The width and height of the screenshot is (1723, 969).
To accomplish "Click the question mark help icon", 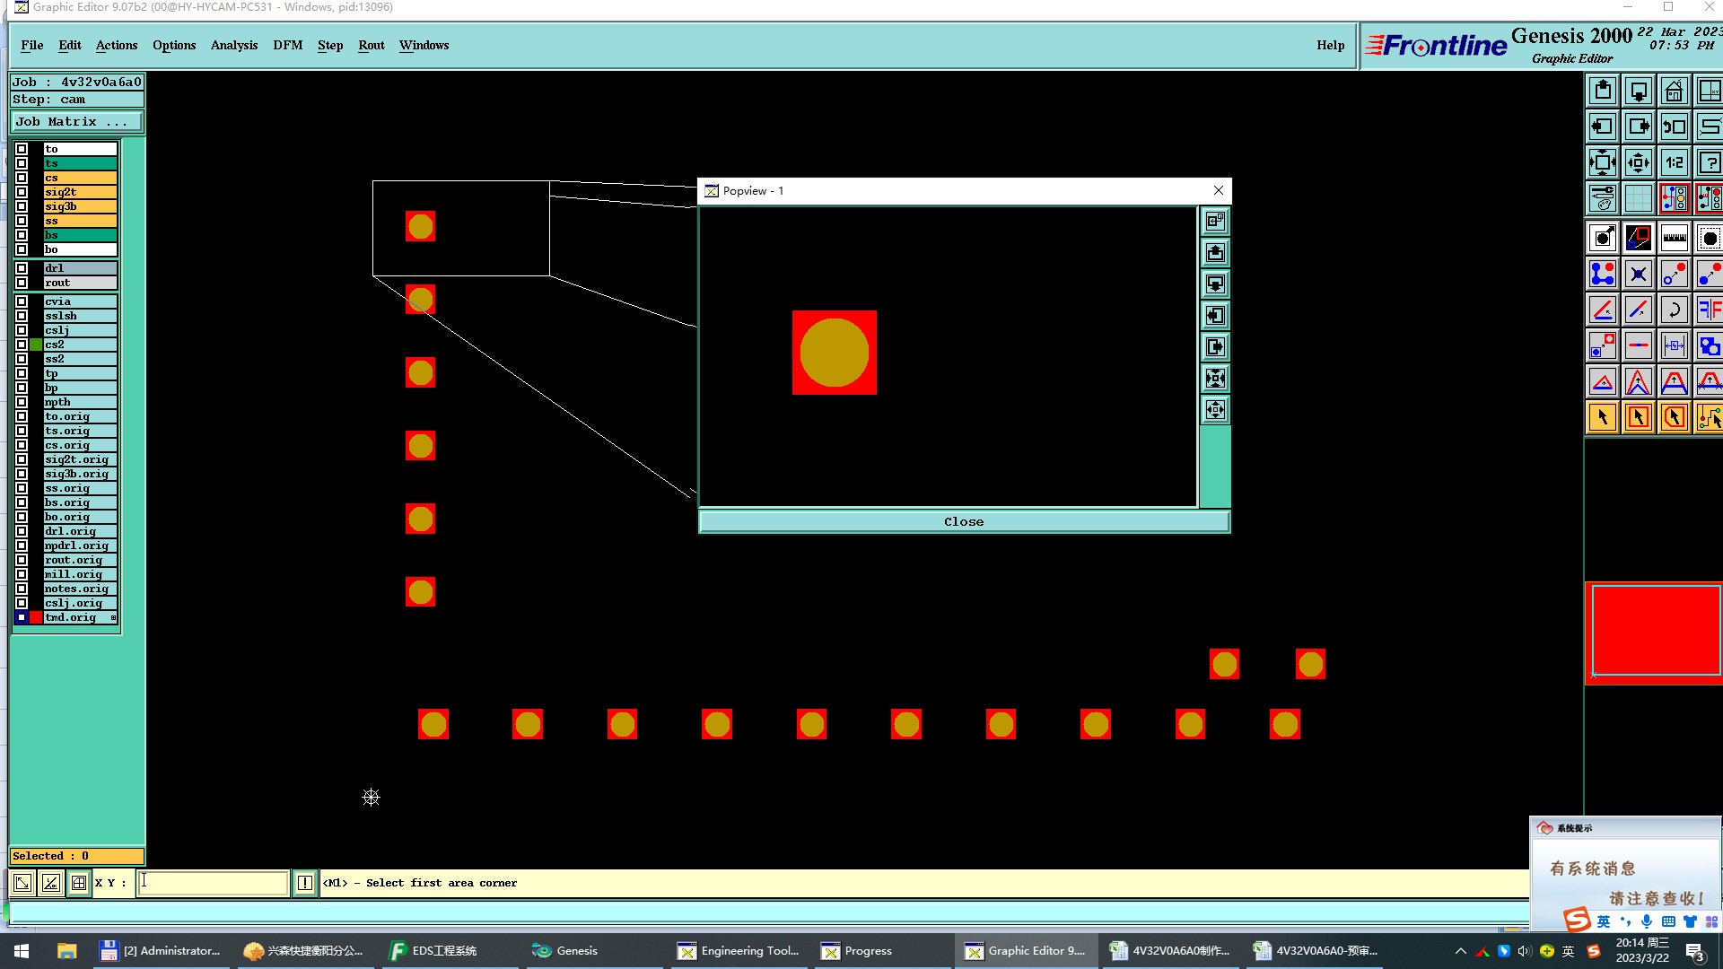I will point(1709,163).
